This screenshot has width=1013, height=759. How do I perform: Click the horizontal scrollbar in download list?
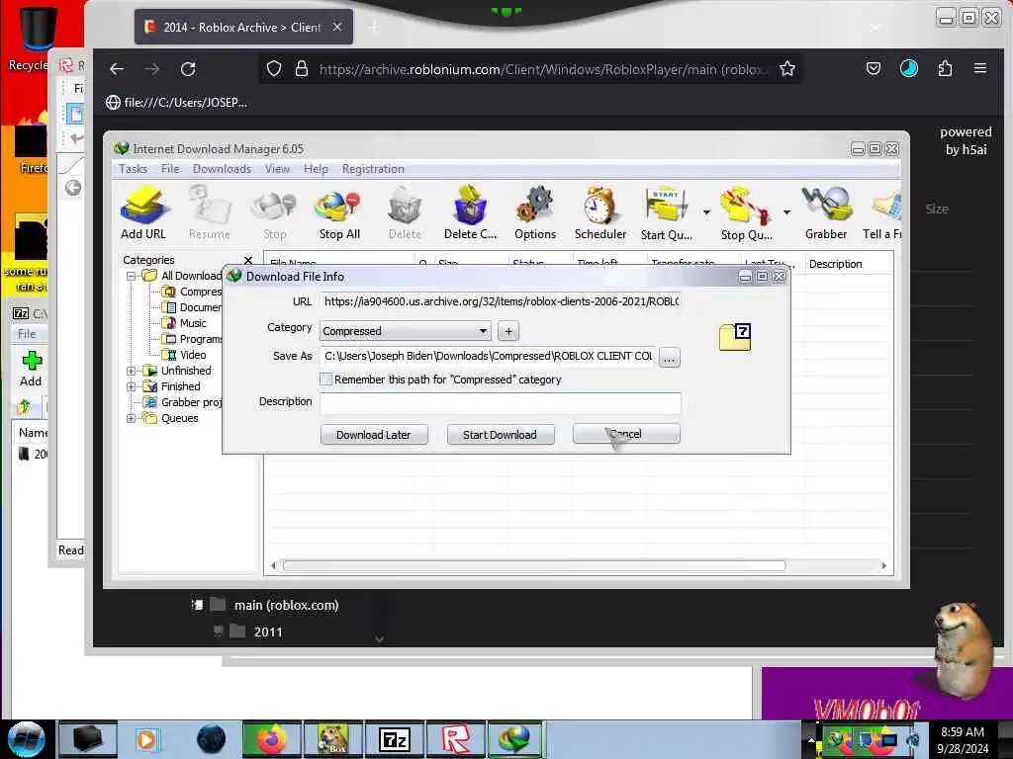coord(533,566)
